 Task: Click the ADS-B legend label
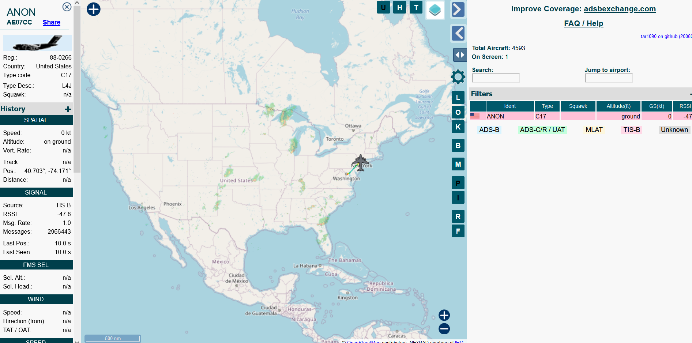coord(489,130)
